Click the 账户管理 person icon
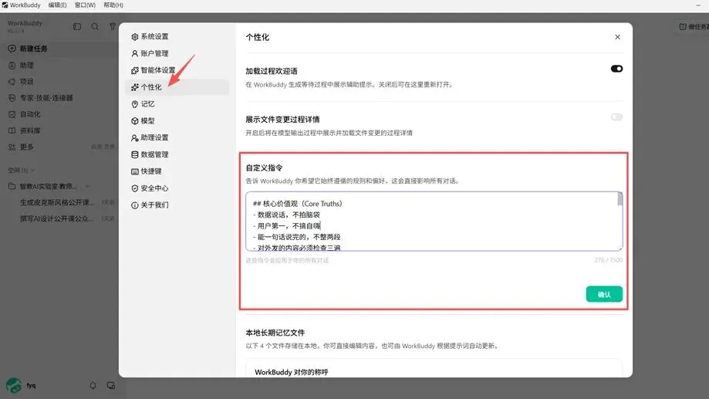 click(135, 53)
